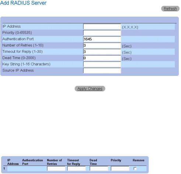This screenshot has height=174, width=181.
Task: Click the Authentication Port field showing 1645
Action: [102, 39]
